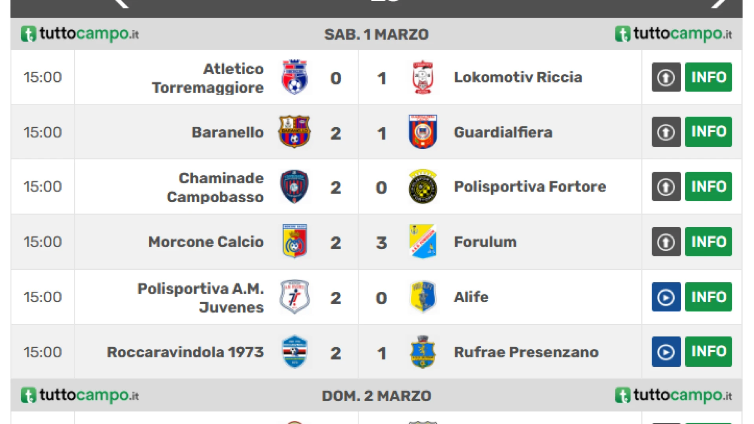Screen dimensions: 754x424
Task: Select the gray arrow icon on Chaminade row
Action: pyautogui.click(x=666, y=186)
